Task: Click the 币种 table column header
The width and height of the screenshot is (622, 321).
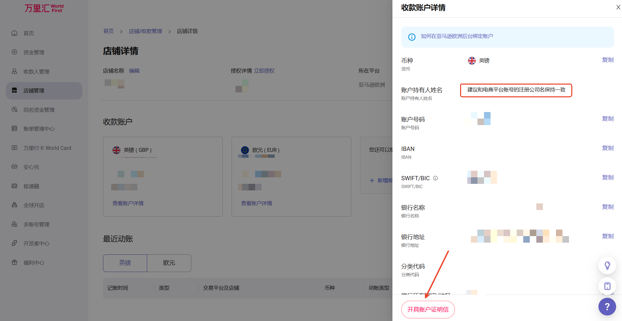Action: coord(330,288)
